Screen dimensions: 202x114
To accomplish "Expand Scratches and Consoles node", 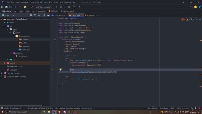I will [2, 77].
